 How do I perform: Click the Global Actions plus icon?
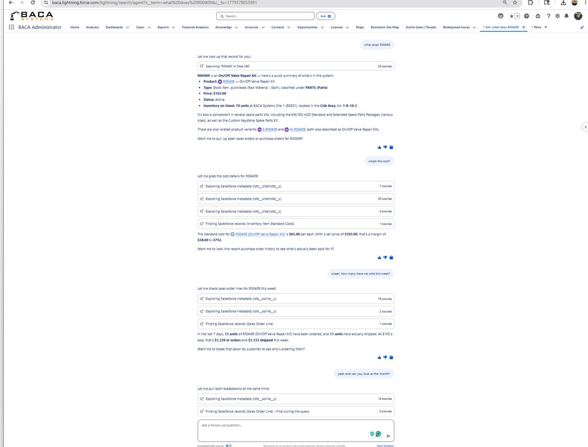click(x=526, y=16)
